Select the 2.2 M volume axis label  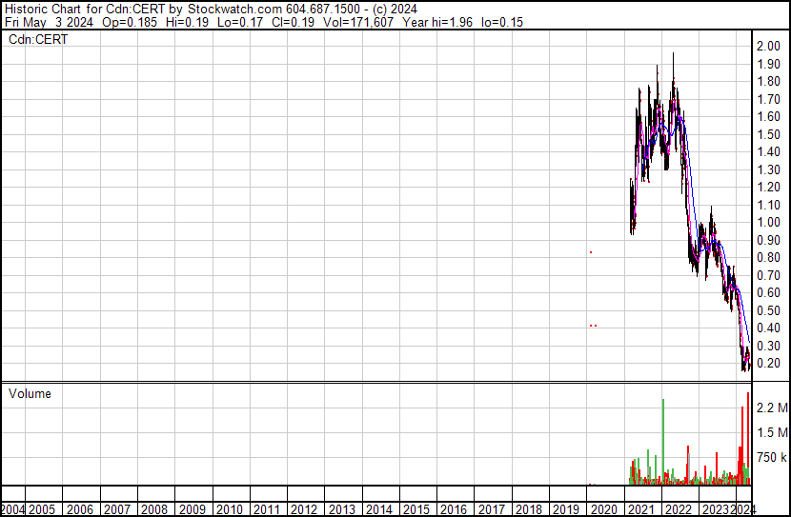[x=772, y=408]
